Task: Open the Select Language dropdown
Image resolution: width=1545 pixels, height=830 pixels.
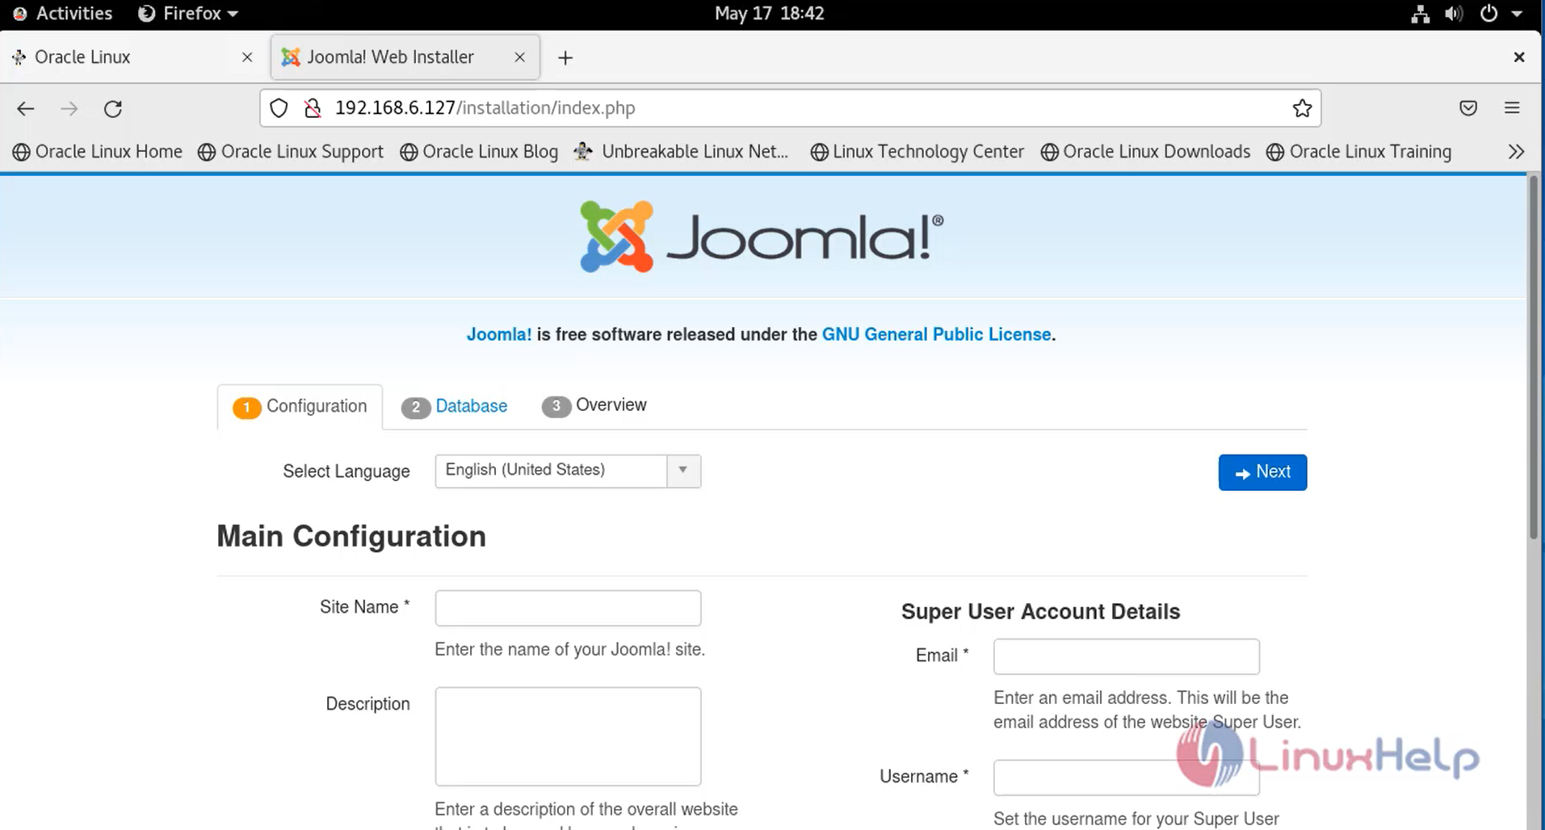Action: tap(568, 471)
